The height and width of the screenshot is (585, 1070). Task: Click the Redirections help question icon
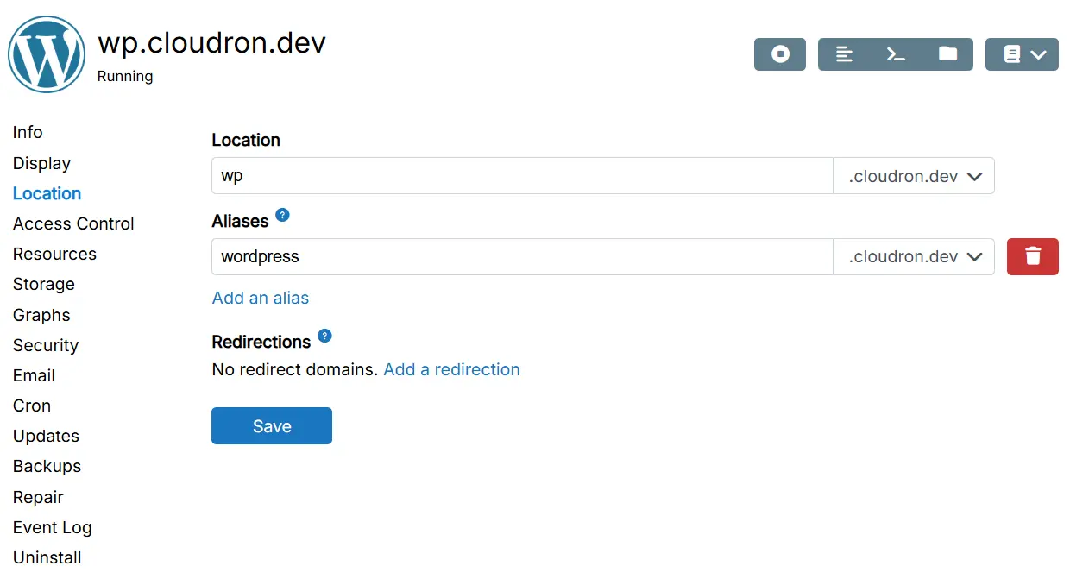[x=324, y=336]
